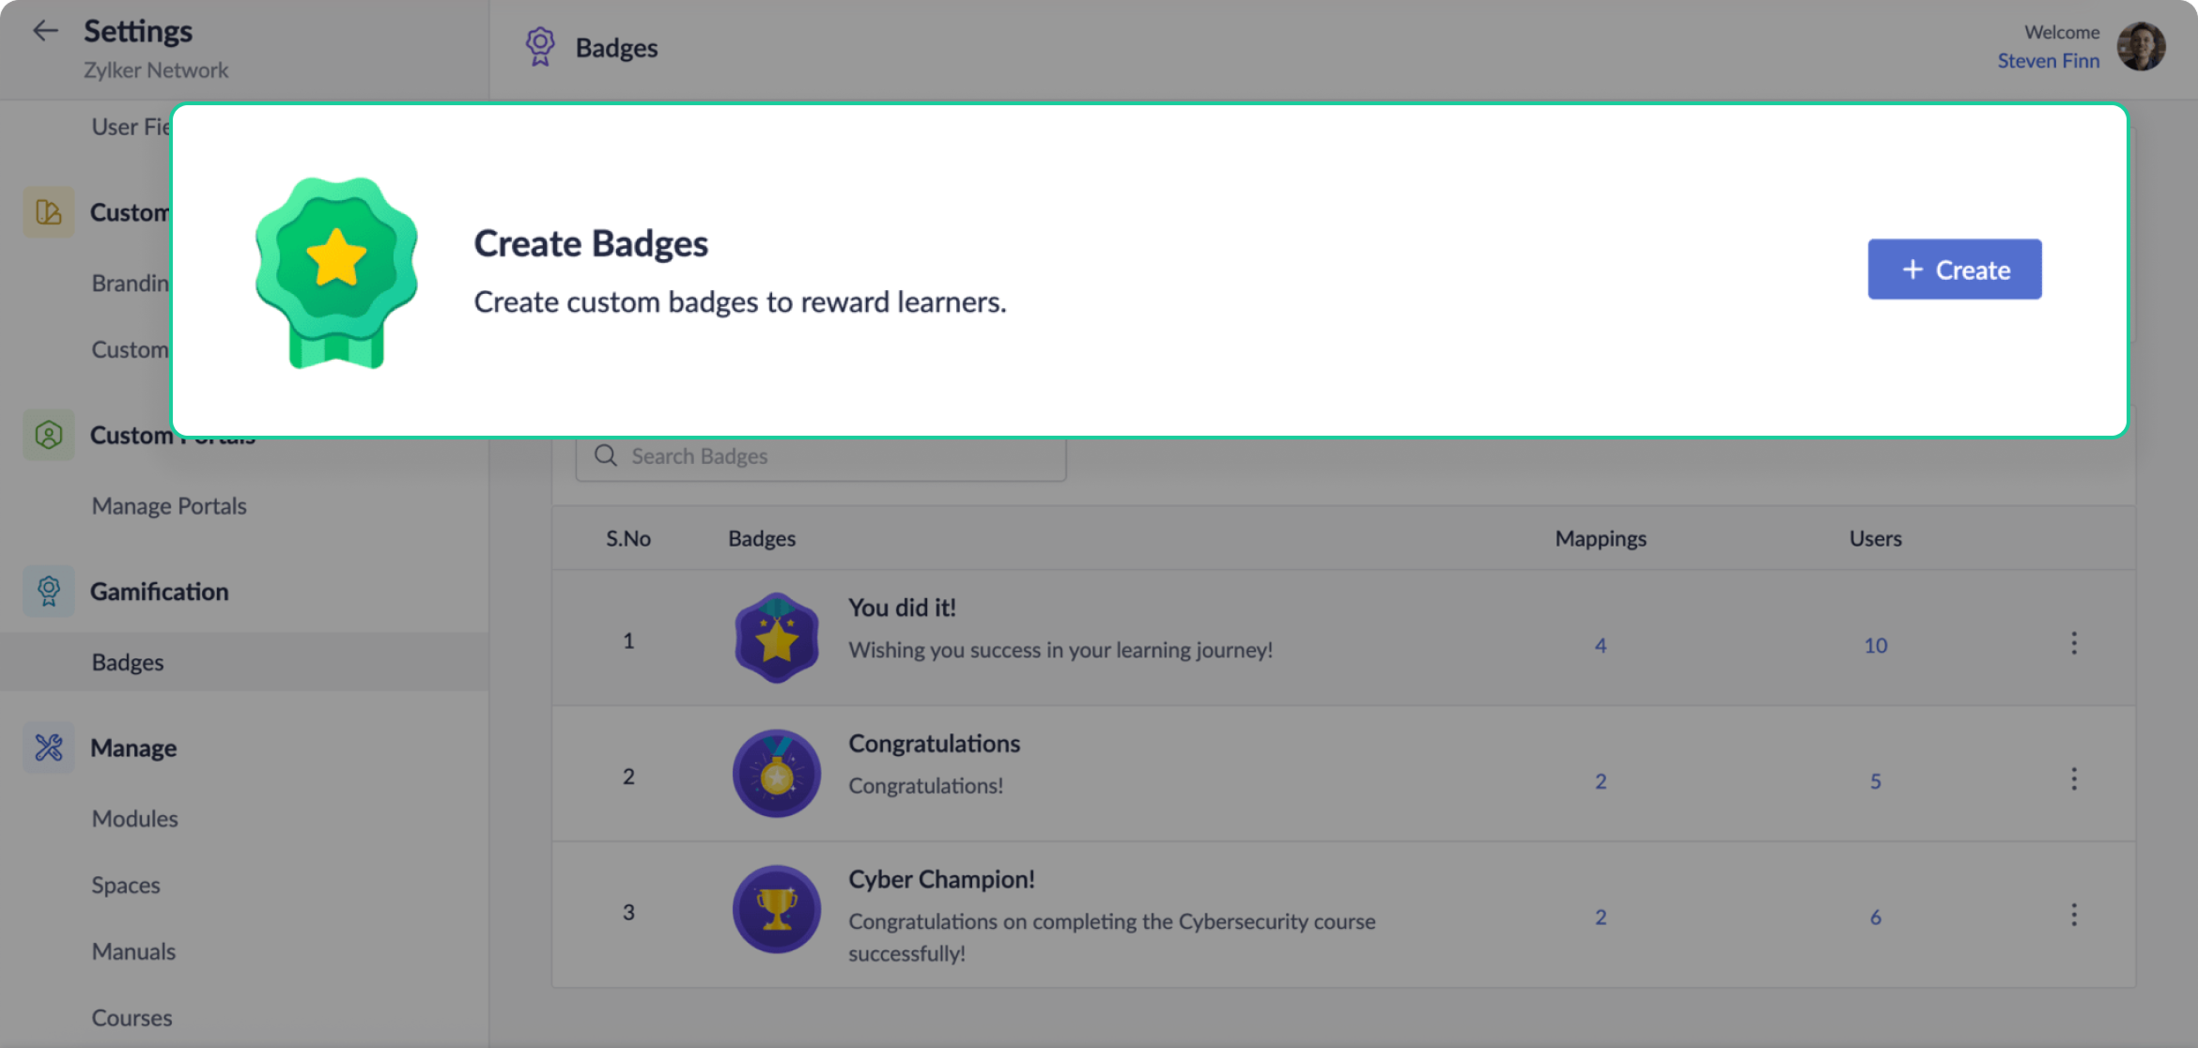Select Badges in the sidebar

coord(127,661)
